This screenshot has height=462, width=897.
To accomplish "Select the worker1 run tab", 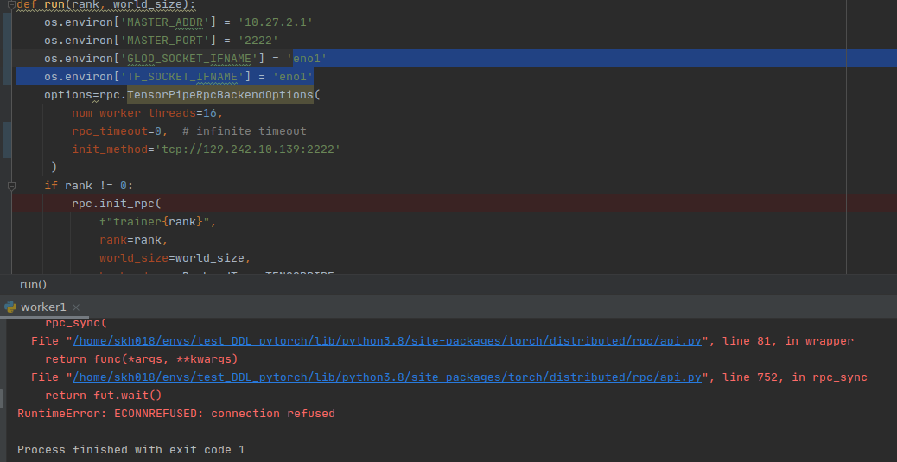I will [43, 307].
